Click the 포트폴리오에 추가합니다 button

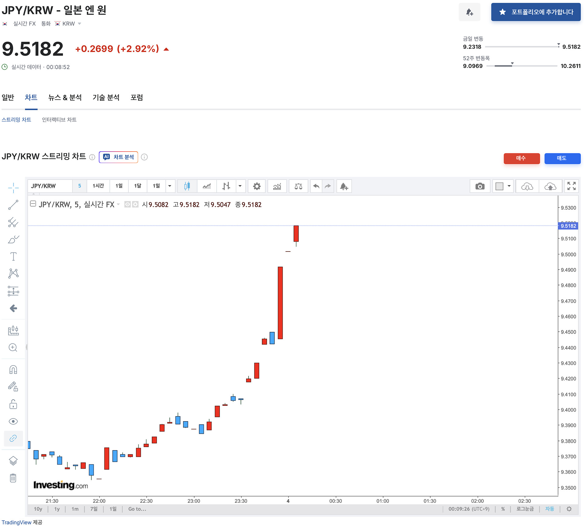click(x=536, y=12)
